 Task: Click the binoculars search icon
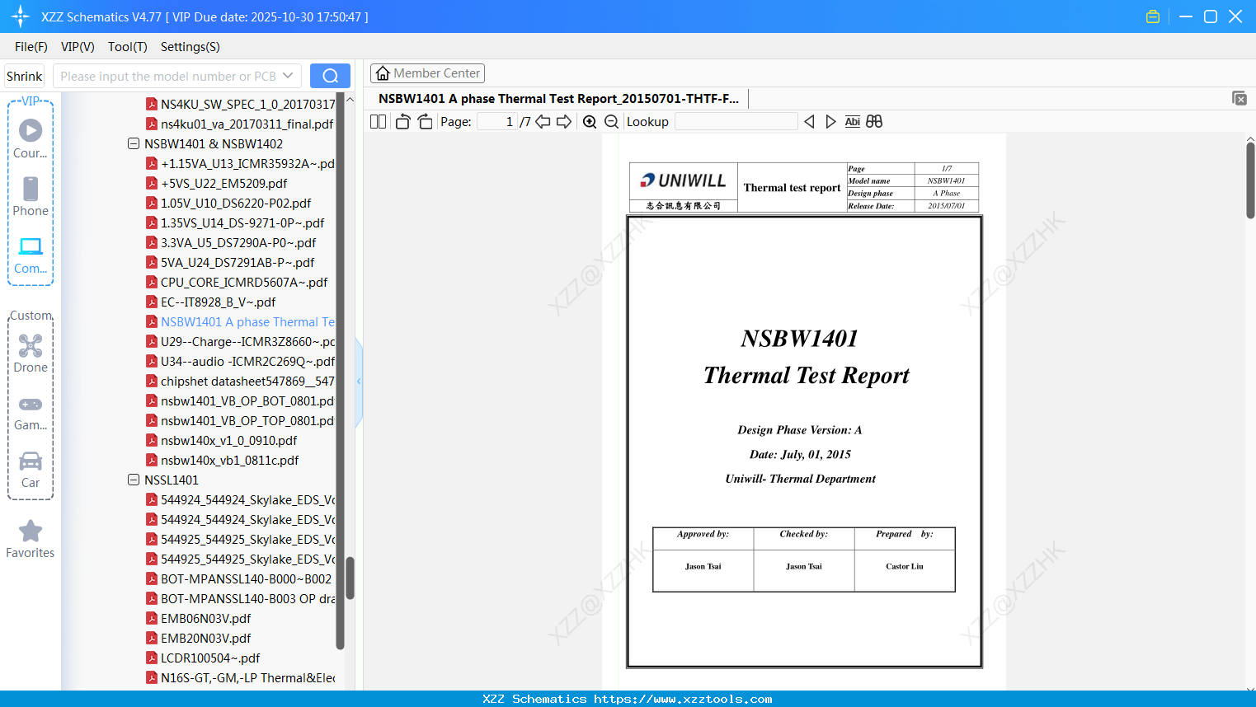click(x=874, y=121)
